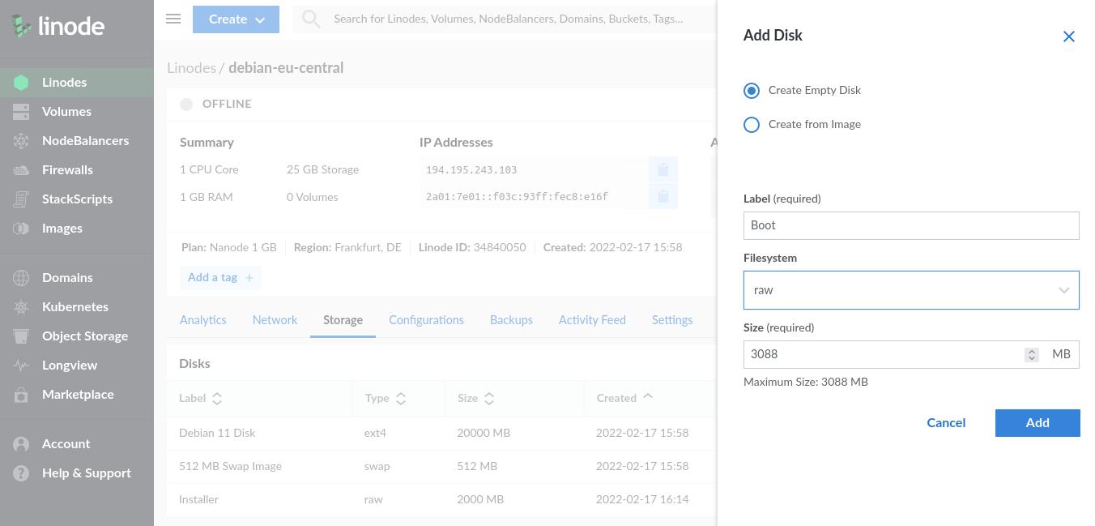This screenshot has width=1095, height=526.
Task: Select the Debian 11 Disk row label
Action: coord(217,434)
